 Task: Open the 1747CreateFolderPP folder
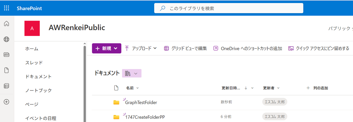click(x=145, y=117)
